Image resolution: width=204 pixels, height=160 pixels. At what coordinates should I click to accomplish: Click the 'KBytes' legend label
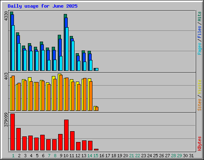point(199,144)
